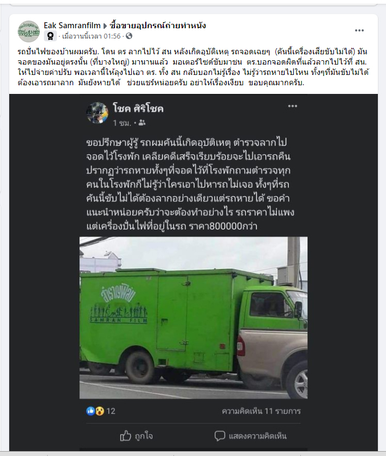Click the แสดงความคิดเห็น comment button
The height and width of the screenshot is (456, 386).
click(250, 436)
